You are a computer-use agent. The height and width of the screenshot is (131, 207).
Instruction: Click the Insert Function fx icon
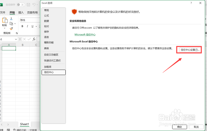pos(34,39)
